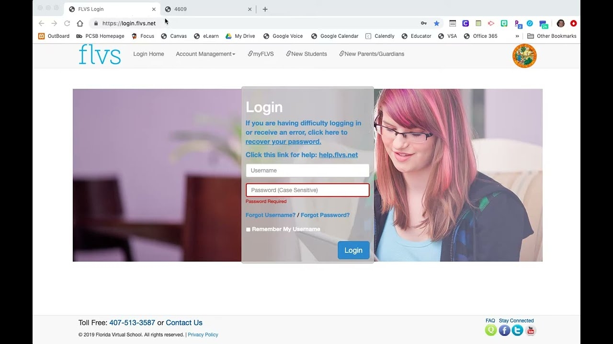Open the Twitter icon link
Viewport: 613px width, 344px height.
click(x=517, y=330)
